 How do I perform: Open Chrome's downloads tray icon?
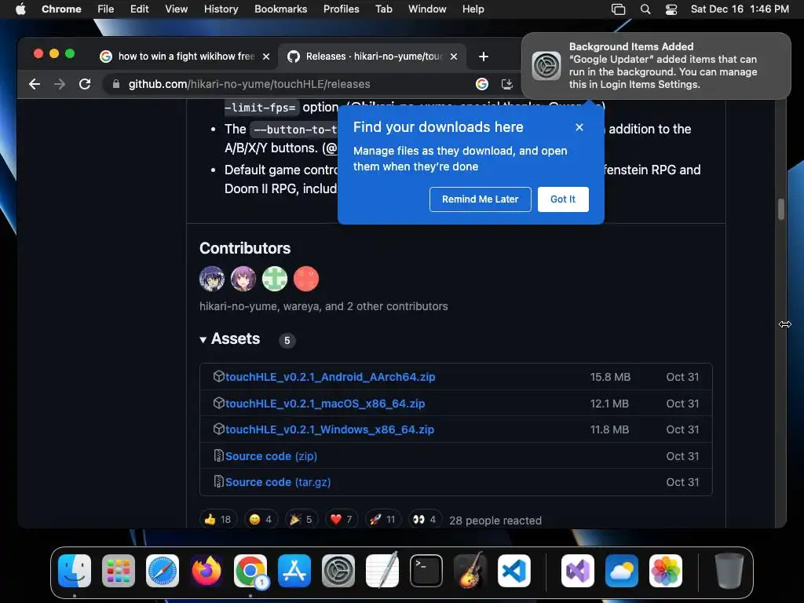point(506,84)
